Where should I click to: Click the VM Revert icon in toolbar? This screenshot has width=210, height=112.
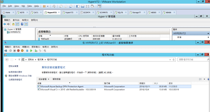click(x=40, y=50)
